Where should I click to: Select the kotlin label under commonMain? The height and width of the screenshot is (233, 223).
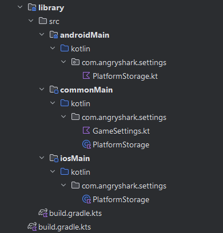click(x=81, y=103)
